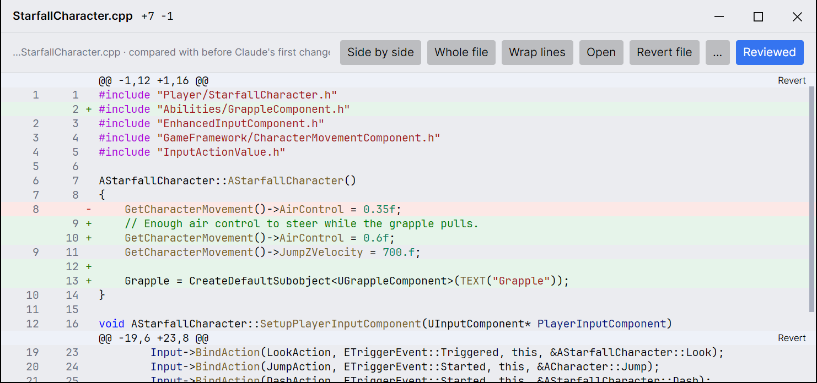This screenshot has height=383, width=817.
Task: Click the +7 -1 change count
Action: (x=158, y=16)
